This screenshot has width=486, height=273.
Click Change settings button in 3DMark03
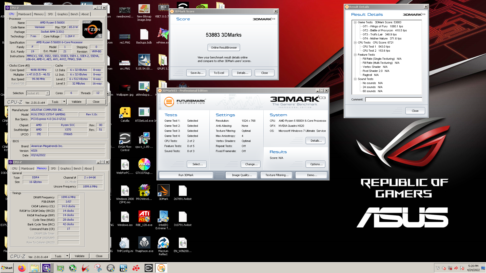pyautogui.click(x=251, y=164)
